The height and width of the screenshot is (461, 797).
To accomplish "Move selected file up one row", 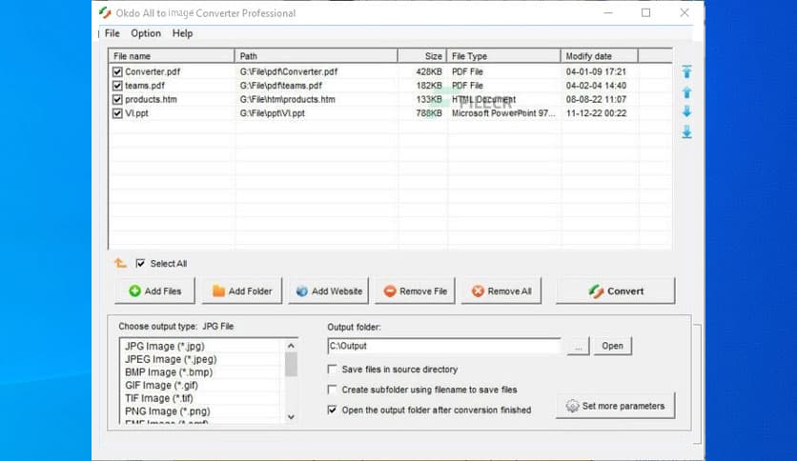I will [686, 92].
